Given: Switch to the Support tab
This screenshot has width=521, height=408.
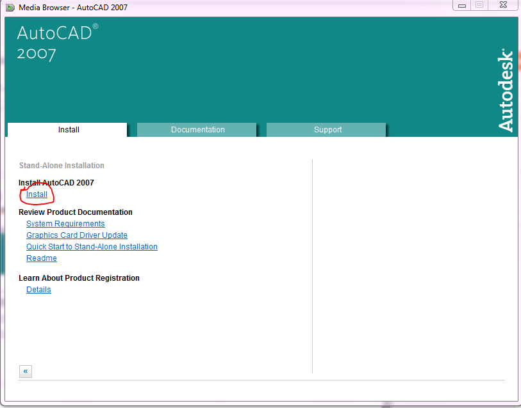Looking at the screenshot, I should (326, 130).
